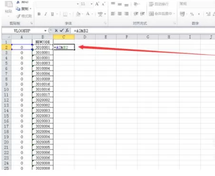Decrease the cell indent
215x176 pixels.
pos(136,14)
